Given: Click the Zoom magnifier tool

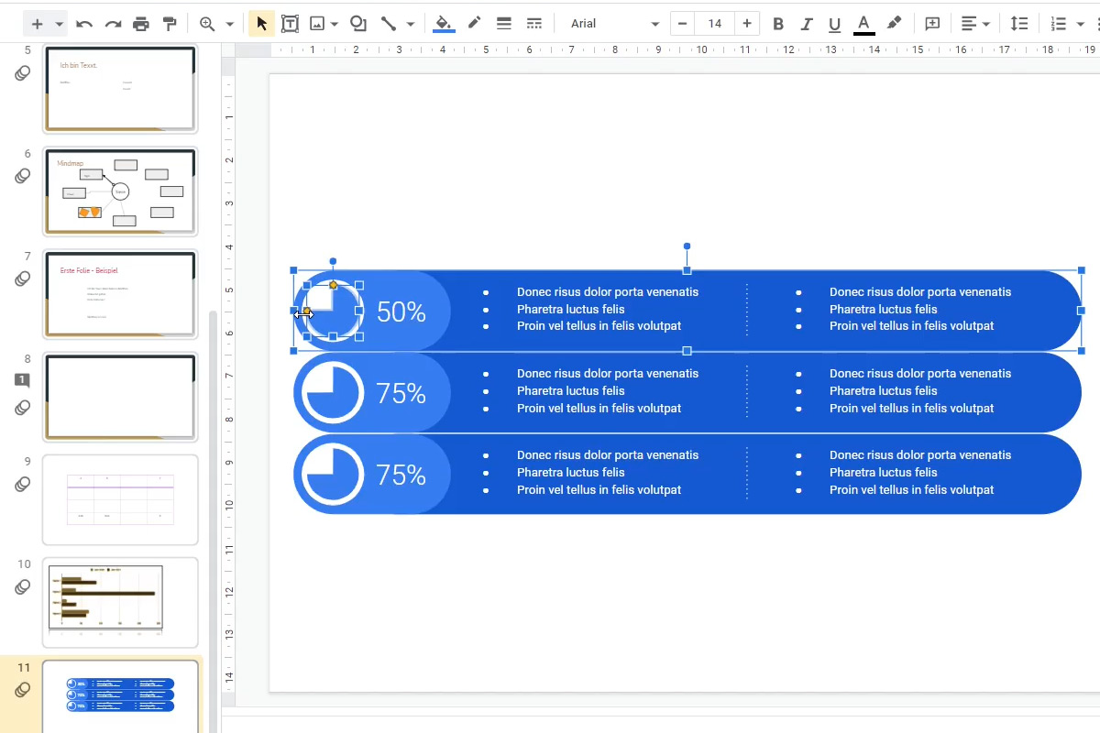Looking at the screenshot, I should (208, 24).
